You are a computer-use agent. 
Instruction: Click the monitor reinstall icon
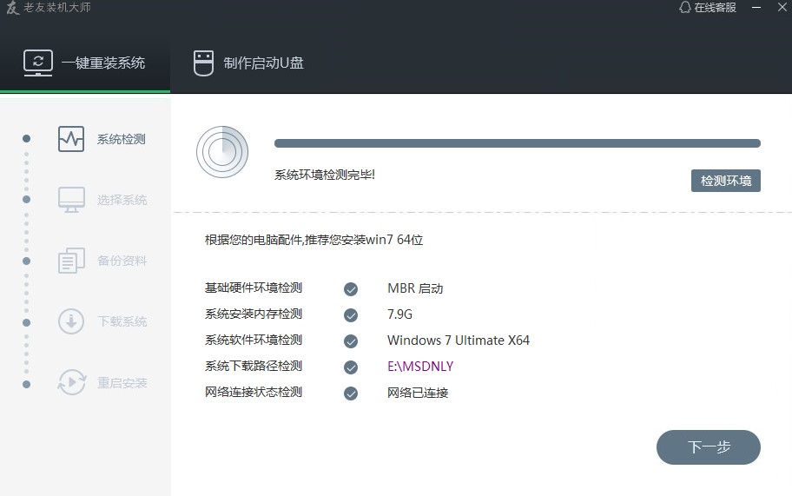38,63
